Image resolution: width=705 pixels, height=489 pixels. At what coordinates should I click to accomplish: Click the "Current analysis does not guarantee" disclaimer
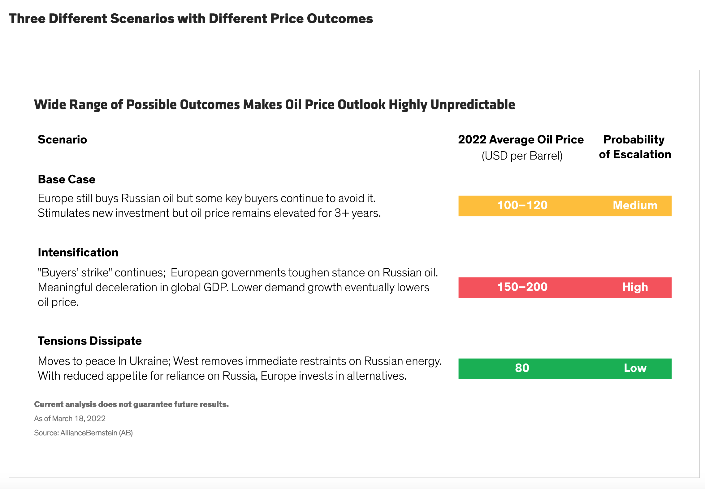click(x=131, y=404)
